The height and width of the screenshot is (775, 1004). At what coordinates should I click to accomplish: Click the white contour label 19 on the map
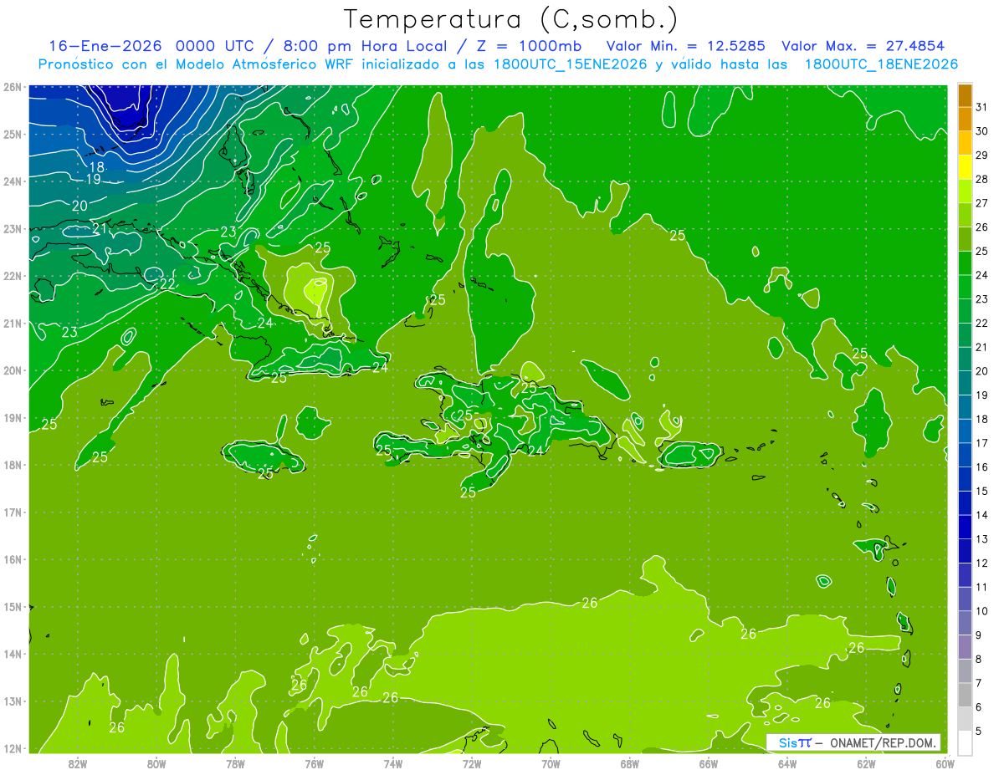point(93,179)
